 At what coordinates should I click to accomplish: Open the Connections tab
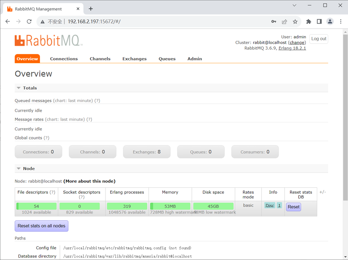point(64,59)
